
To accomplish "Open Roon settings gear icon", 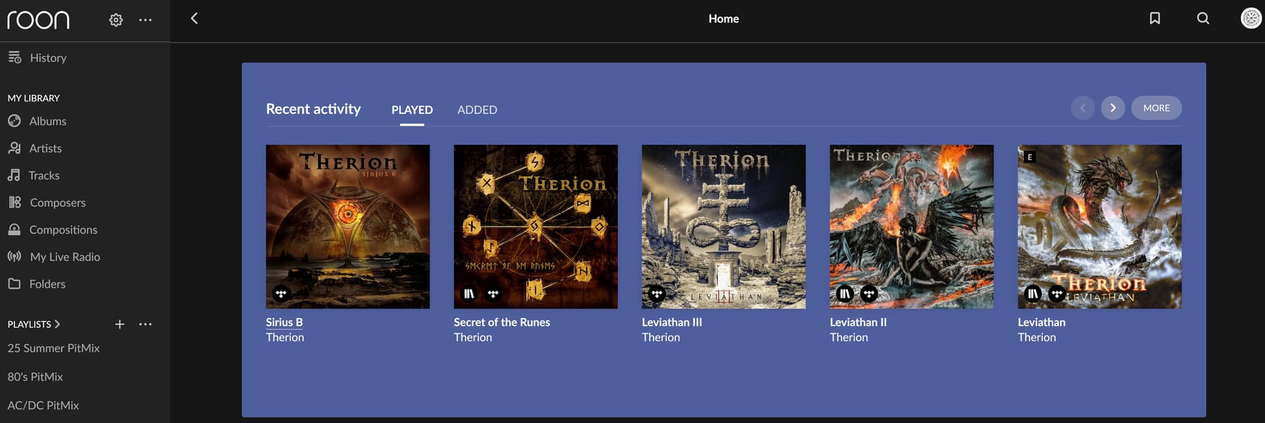I will [x=116, y=20].
